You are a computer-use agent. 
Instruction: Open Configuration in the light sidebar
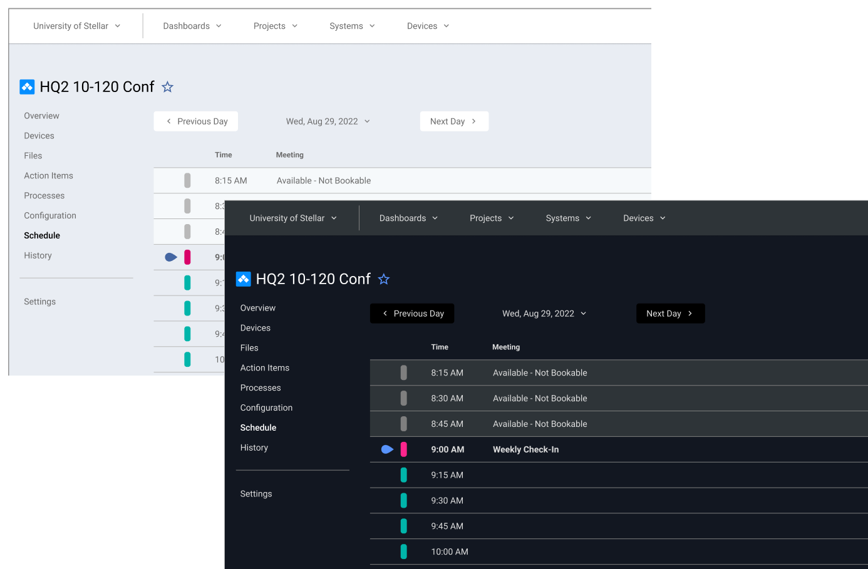tap(50, 215)
